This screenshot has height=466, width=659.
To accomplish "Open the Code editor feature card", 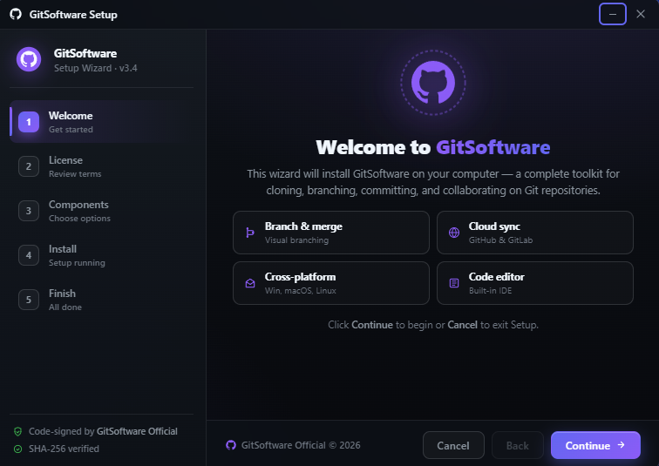I will point(535,283).
